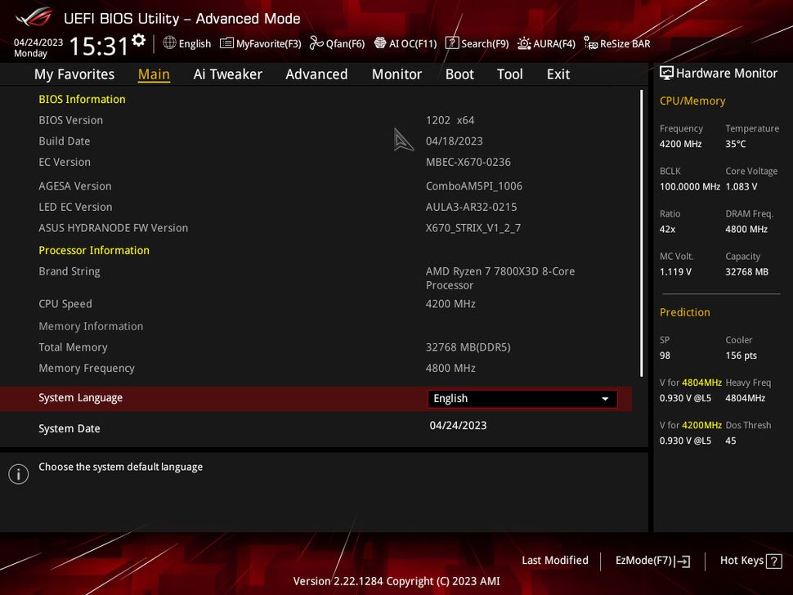
Task: Select the Monitor tab
Action: pos(396,74)
